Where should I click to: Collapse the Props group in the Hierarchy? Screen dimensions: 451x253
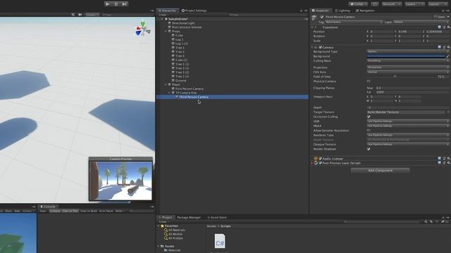pyautogui.click(x=166, y=31)
